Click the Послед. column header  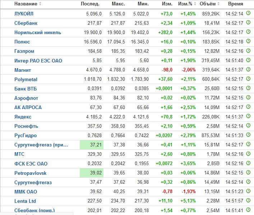pyautogui.click(x=90, y=4)
